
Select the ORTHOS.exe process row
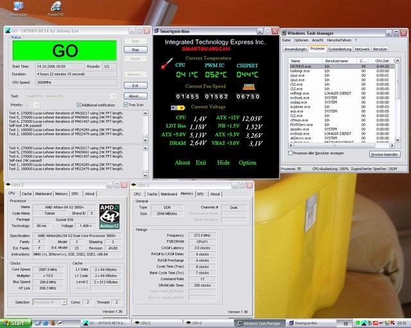[x=342, y=67]
